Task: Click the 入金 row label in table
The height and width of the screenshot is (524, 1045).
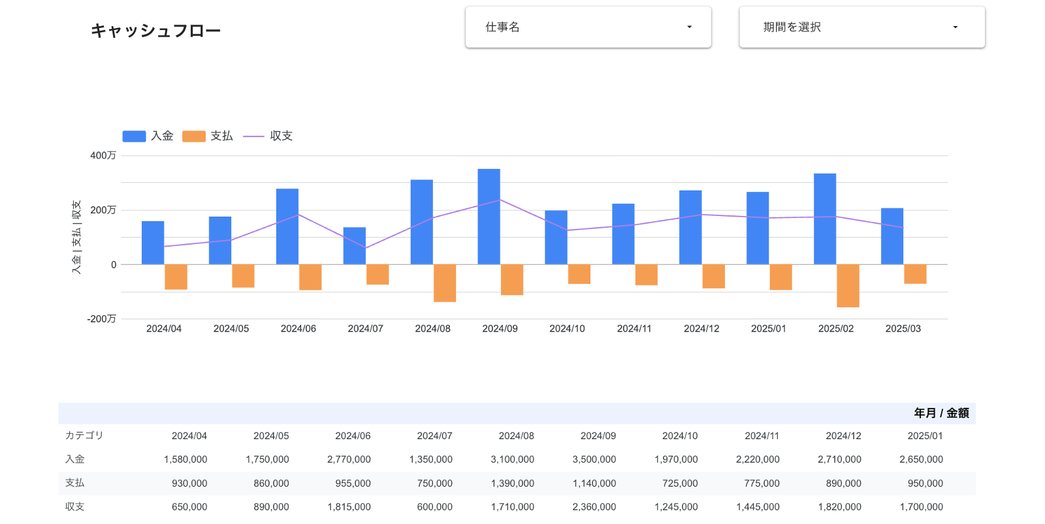Action: point(75,459)
